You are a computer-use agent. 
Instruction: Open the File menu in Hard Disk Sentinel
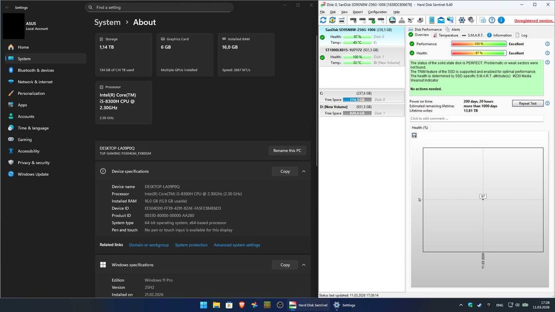coord(322,12)
